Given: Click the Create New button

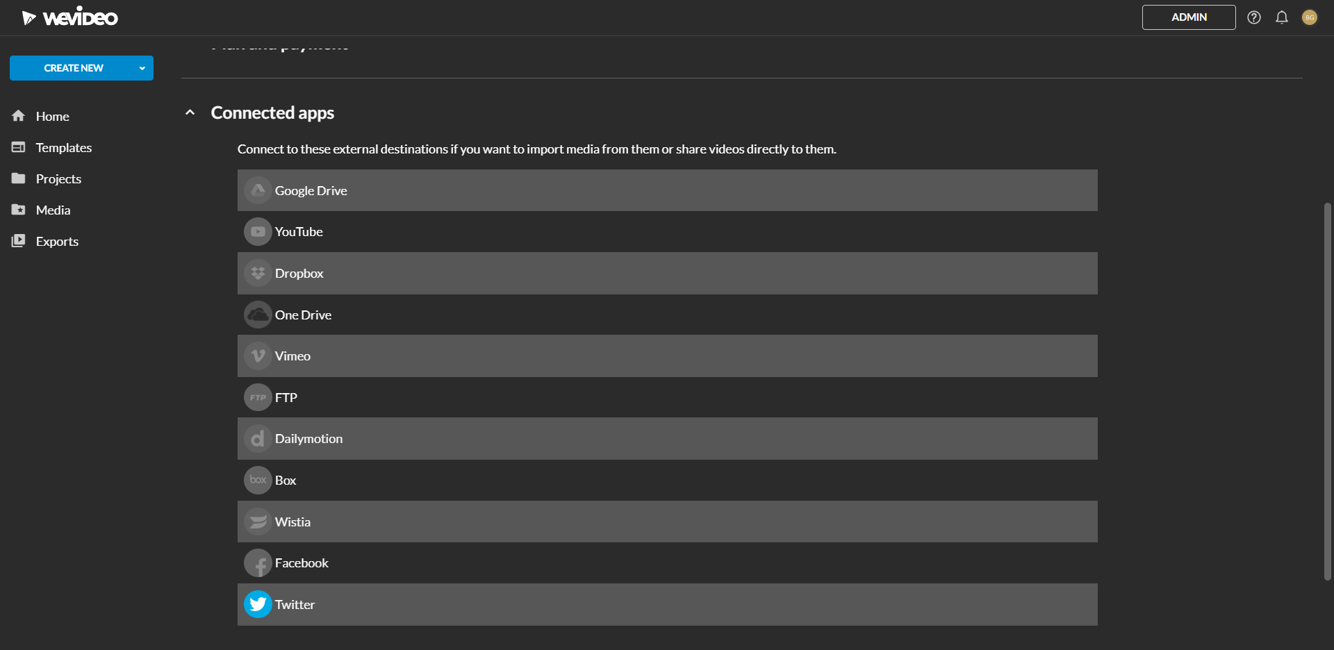Looking at the screenshot, I should pyautogui.click(x=73, y=68).
